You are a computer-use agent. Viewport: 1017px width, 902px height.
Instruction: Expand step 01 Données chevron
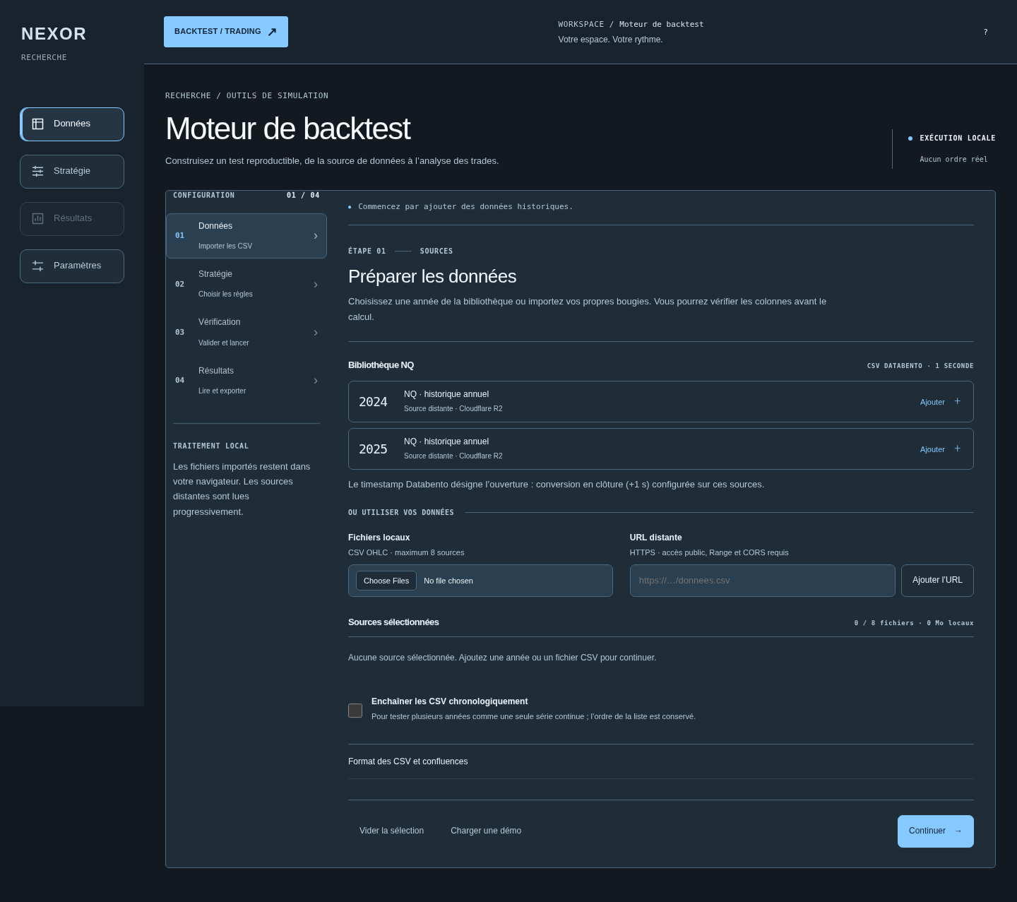point(316,236)
